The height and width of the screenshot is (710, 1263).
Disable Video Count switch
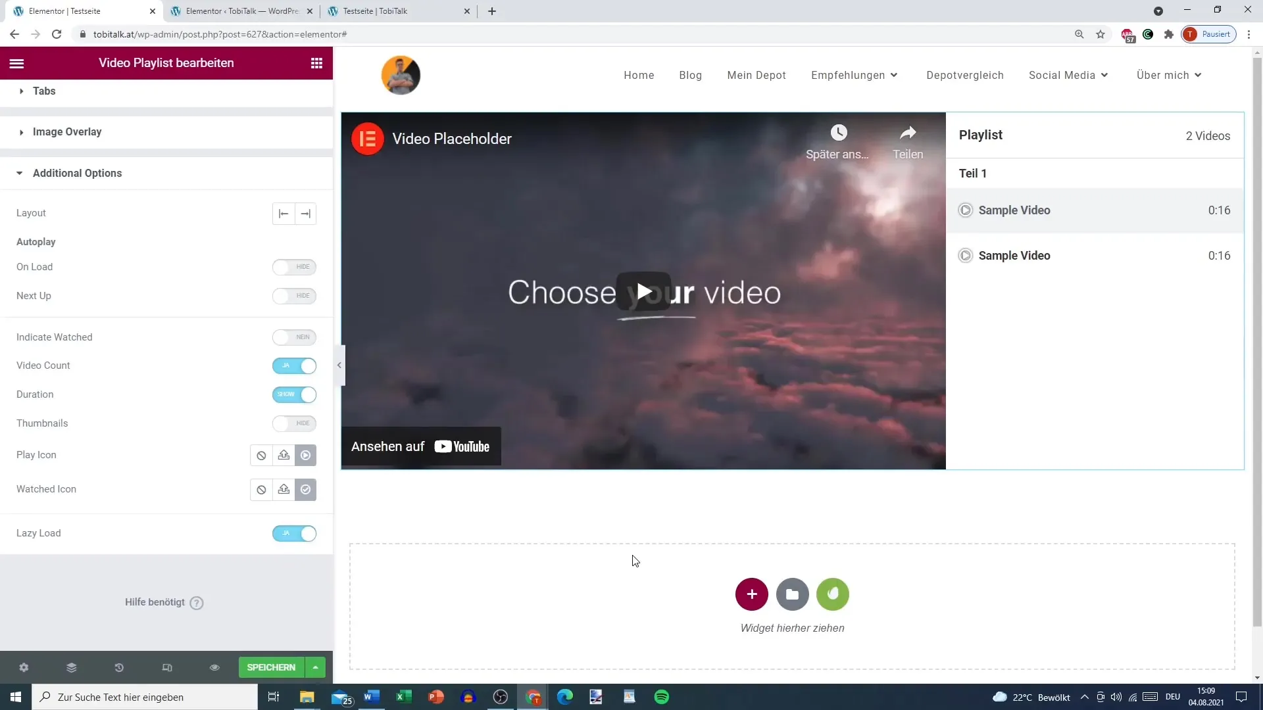pyautogui.click(x=294, y=366)
